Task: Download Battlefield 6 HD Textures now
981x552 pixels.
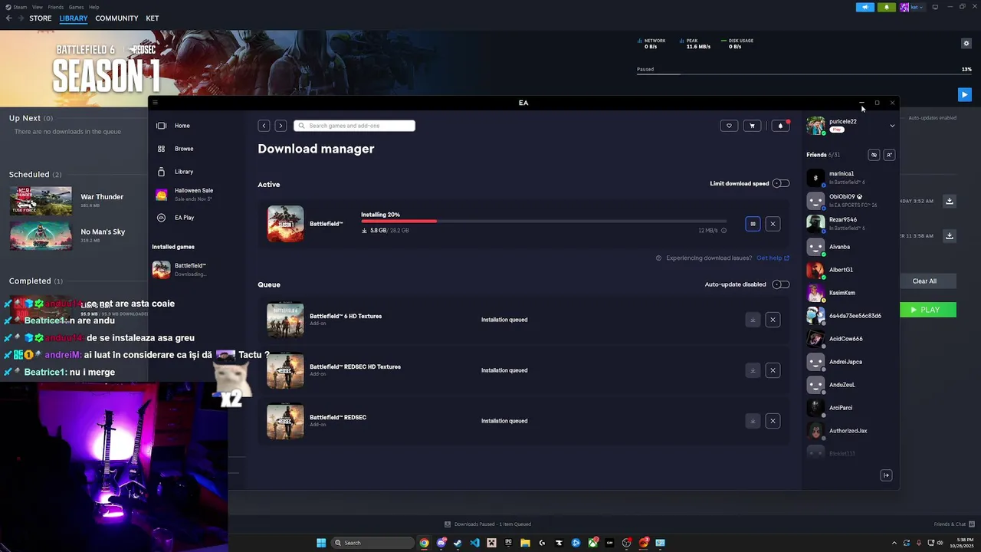Action: (753, 320)
